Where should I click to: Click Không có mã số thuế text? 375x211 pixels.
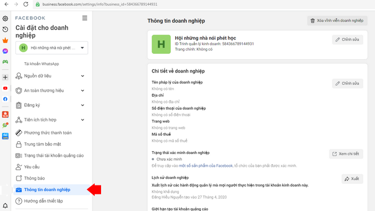tap(169, 141)
